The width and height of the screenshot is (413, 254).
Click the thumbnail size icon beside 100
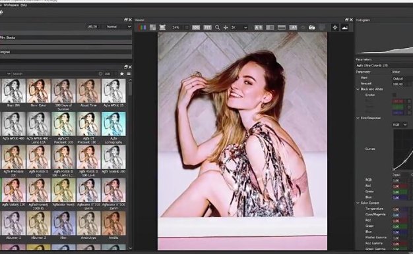(x=100, y=74)
